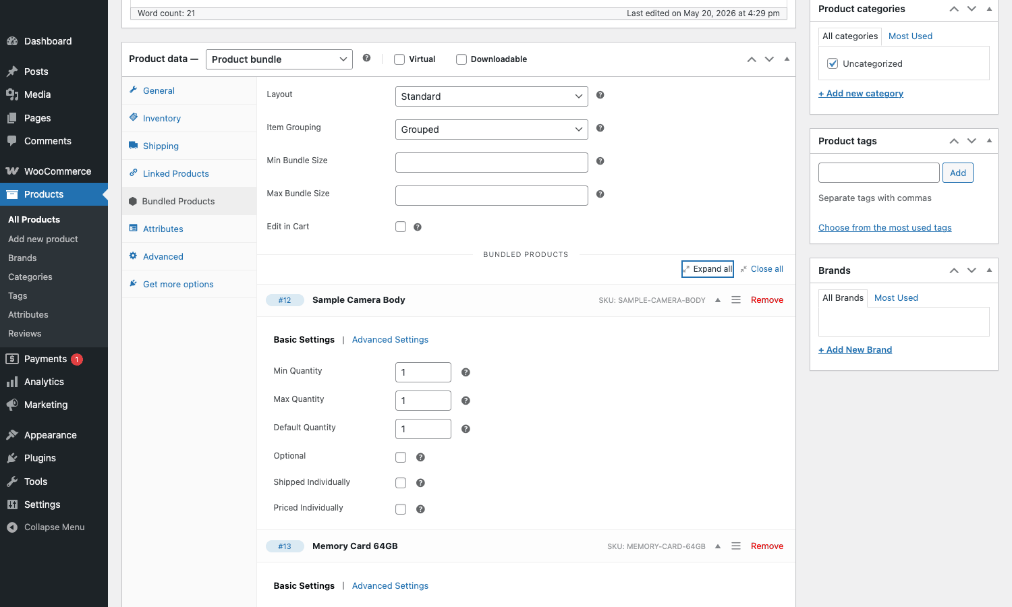Toggle the Optional checkbox
1012x607 pixels.
pyautogui.click(x=401, y=457)
